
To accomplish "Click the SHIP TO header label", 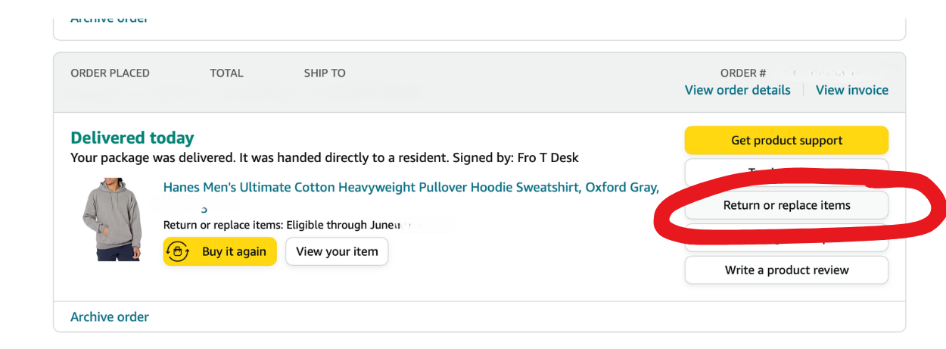I will (x=325, y=73).
